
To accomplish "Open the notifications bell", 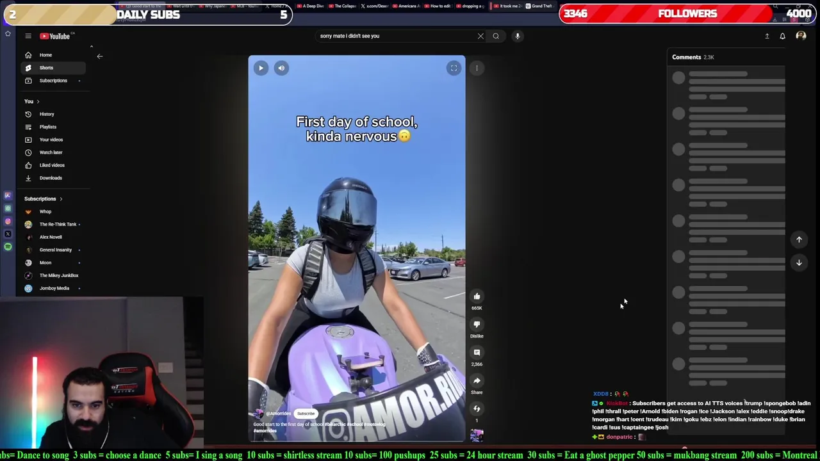I will 782,36.
